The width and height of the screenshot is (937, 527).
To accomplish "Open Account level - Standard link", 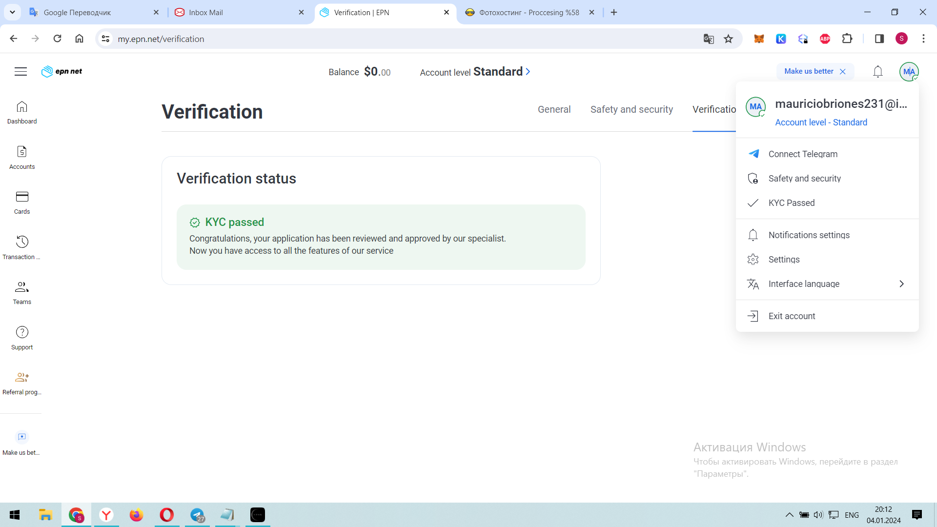I will (x=821, y=122).
